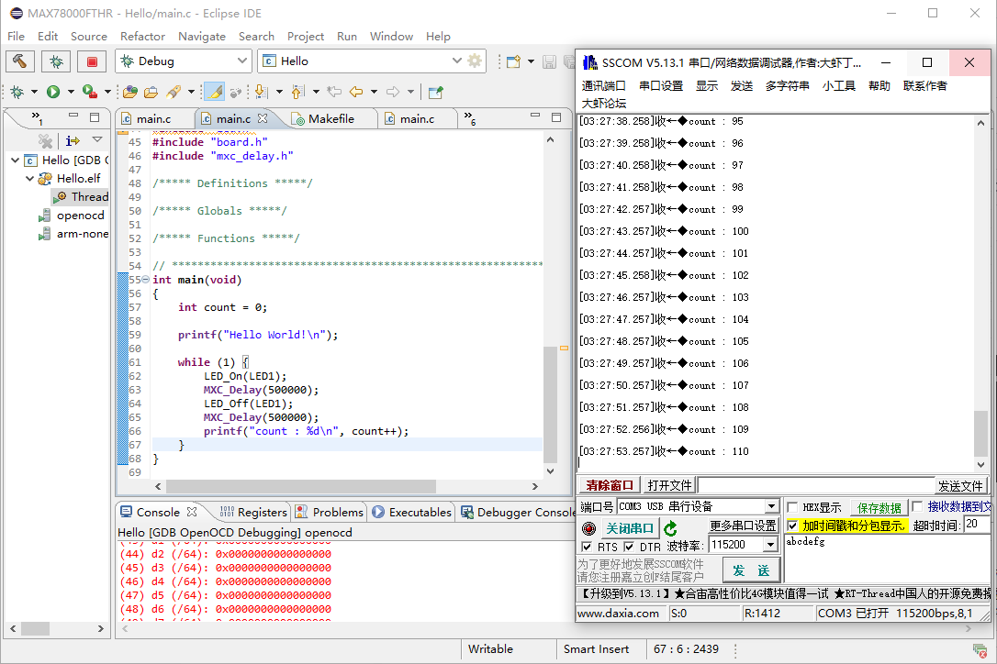Click the green Run play icon in second toolbar row
Viewport: 997px width, 664px height.
coord(53,92)
